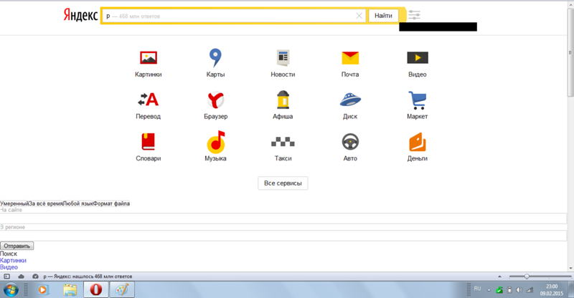Open the Словари red book icon
574x298 pixels.
click(x=149, y=142)
